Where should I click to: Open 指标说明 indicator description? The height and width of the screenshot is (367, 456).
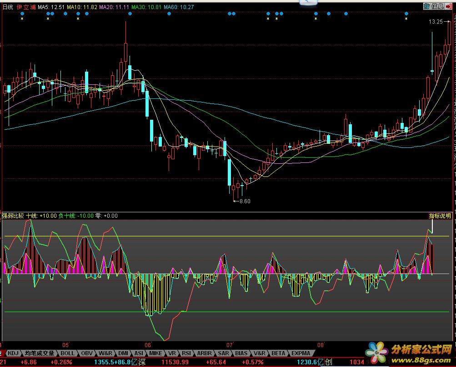(440, 215)
